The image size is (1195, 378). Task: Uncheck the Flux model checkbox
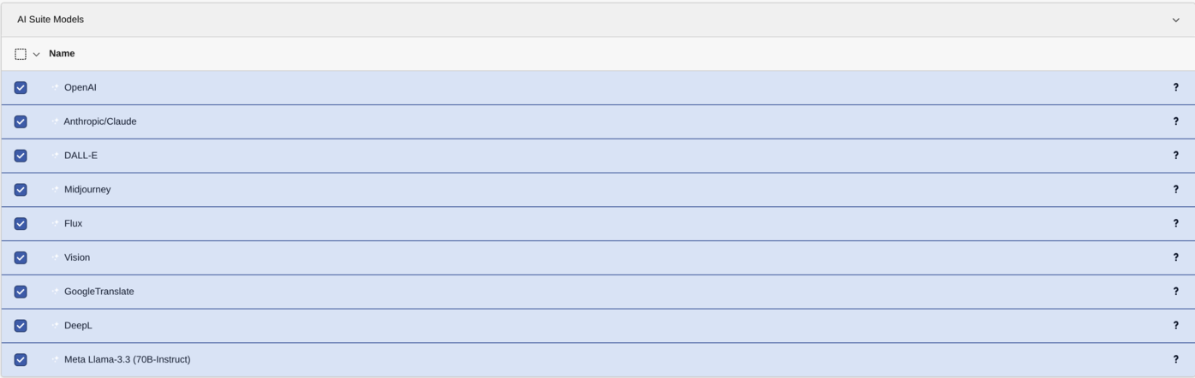click(x=21, y=224)
